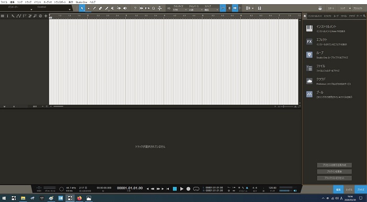Select the Mute tool

point(113,8)
